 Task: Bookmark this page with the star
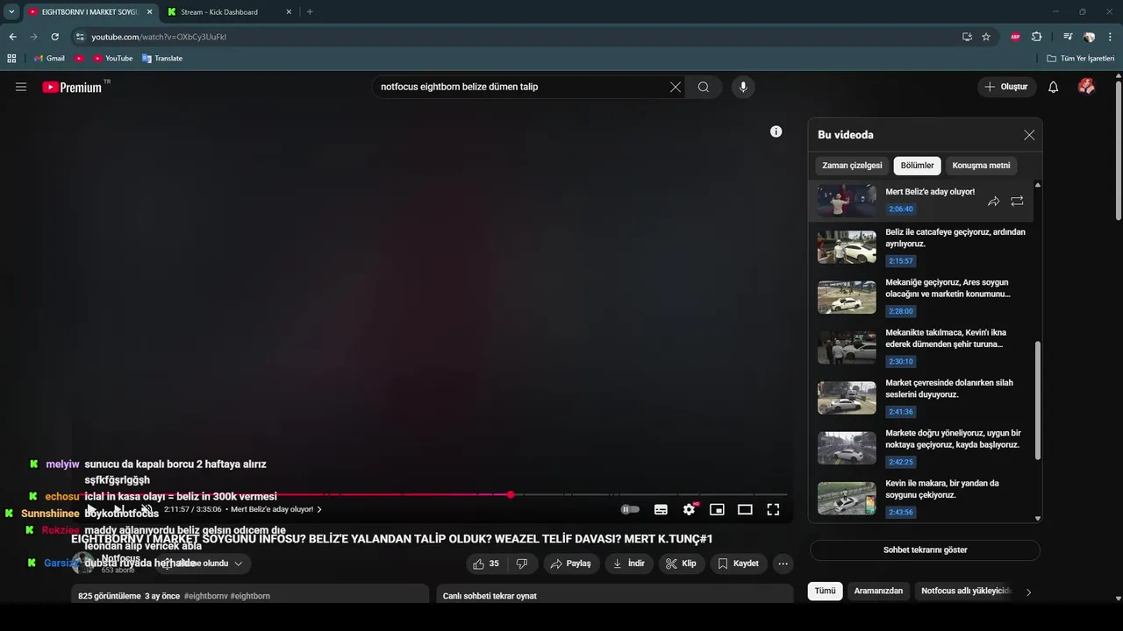[986, 37]
